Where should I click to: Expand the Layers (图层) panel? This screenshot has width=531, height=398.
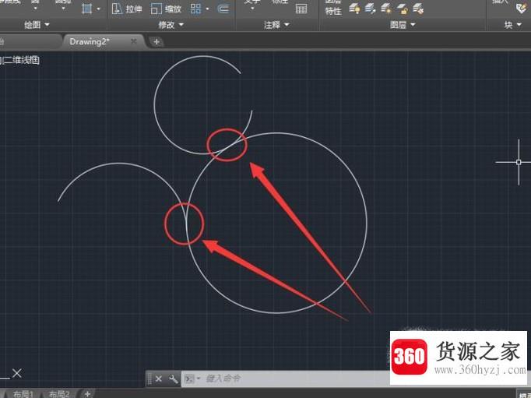pyautogui.click(x=403, y=25)
